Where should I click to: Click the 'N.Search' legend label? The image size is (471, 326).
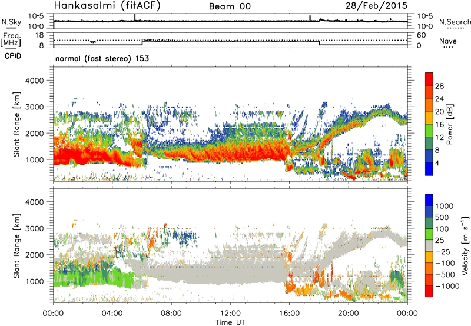coord(455,22)
